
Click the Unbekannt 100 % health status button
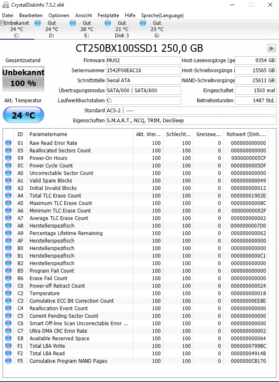(23, 78)
